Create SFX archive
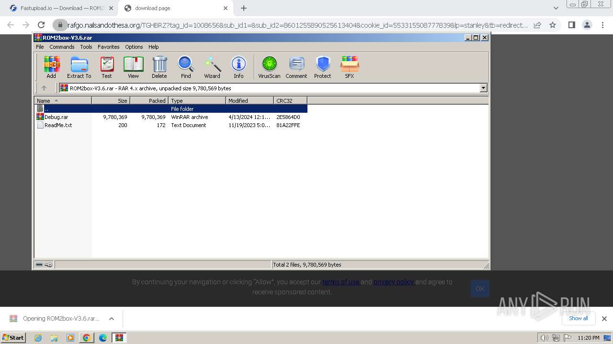The width and height of the screenshot is (613, 344). [350, 67]
